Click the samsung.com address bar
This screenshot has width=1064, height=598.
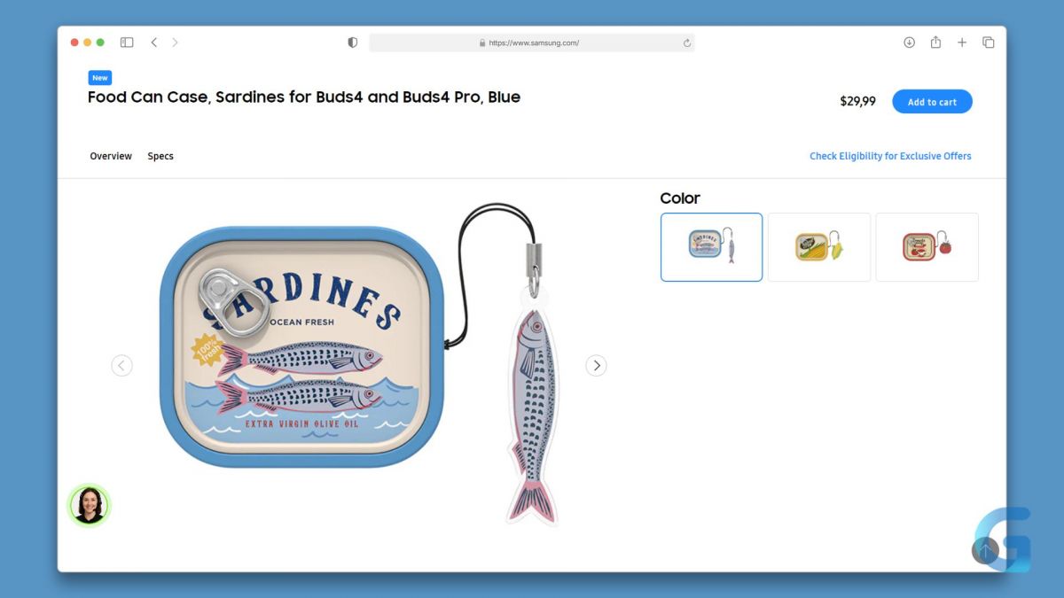coord(532,43)
